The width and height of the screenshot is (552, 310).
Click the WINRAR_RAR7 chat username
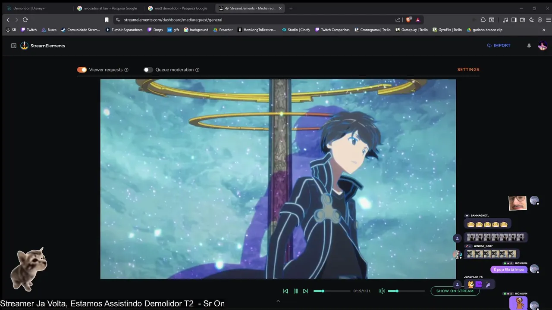pyautogui.click(x=483, y=246)
